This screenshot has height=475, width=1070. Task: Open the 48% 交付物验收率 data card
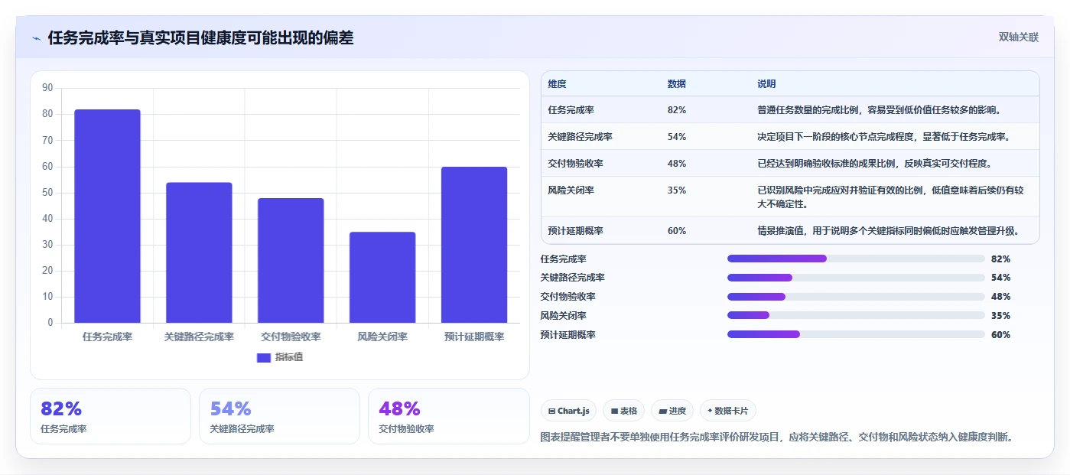(x=448, y=416)
